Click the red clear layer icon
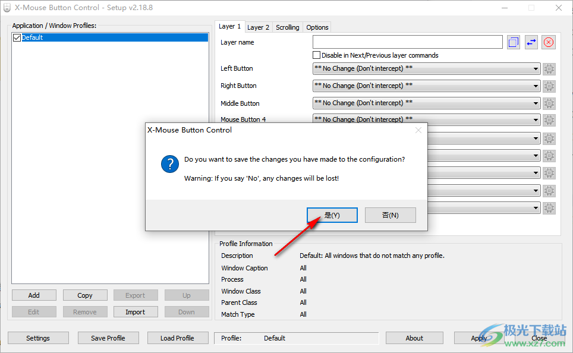 (549, 42)
